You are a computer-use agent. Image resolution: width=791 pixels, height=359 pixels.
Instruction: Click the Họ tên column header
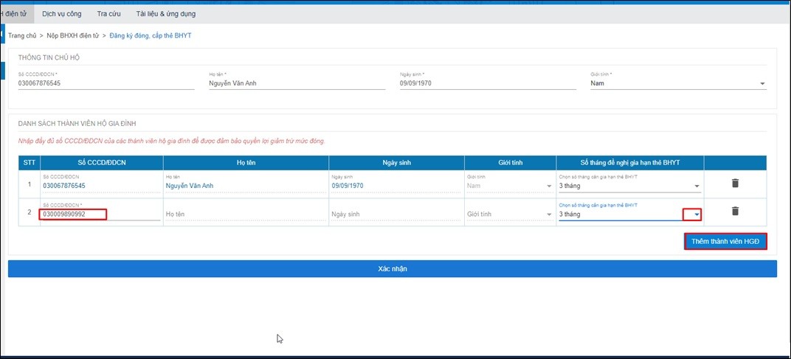coord(246,162)
